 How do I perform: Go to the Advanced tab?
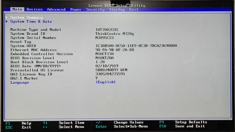point(56,9)
